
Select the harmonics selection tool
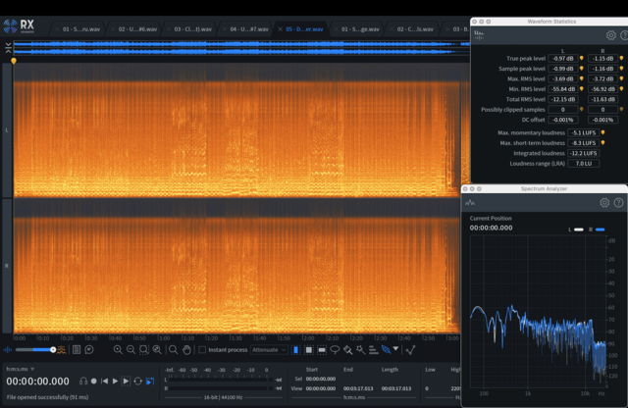(x=373, y=350)
